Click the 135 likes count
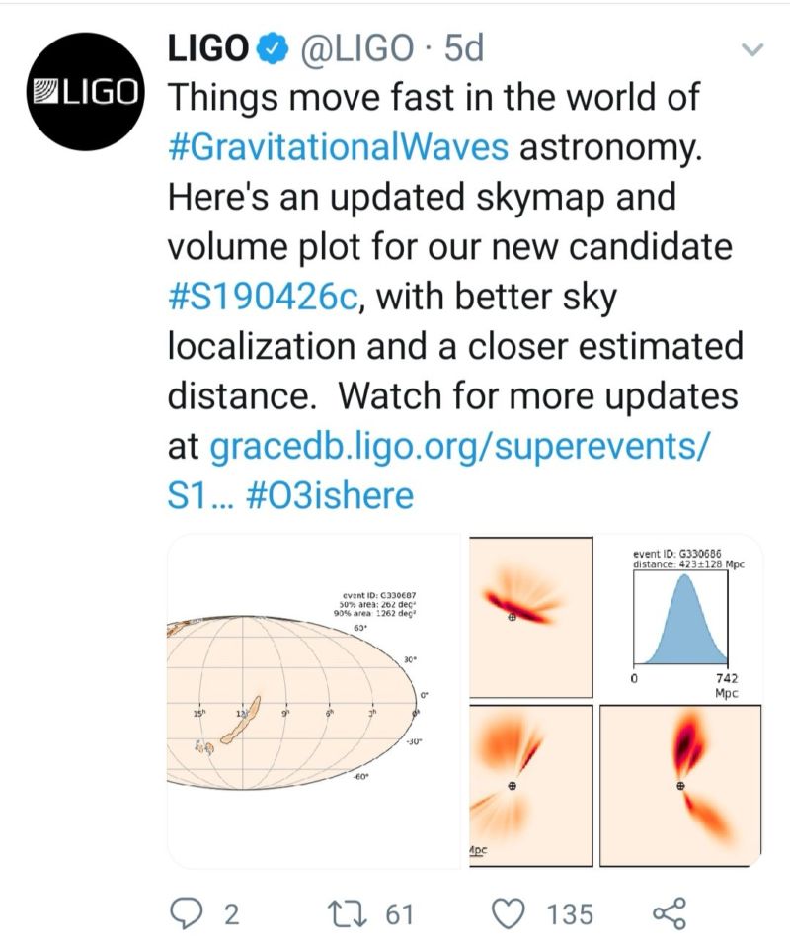 (570, 914)
